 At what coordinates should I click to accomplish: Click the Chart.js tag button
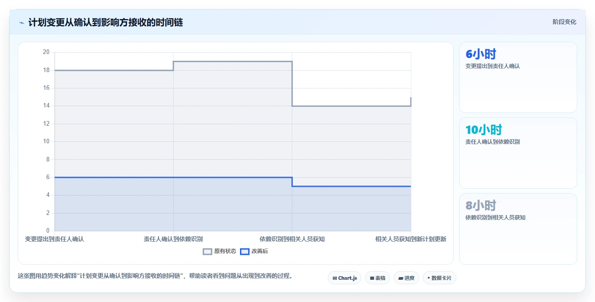click(345, 278)
